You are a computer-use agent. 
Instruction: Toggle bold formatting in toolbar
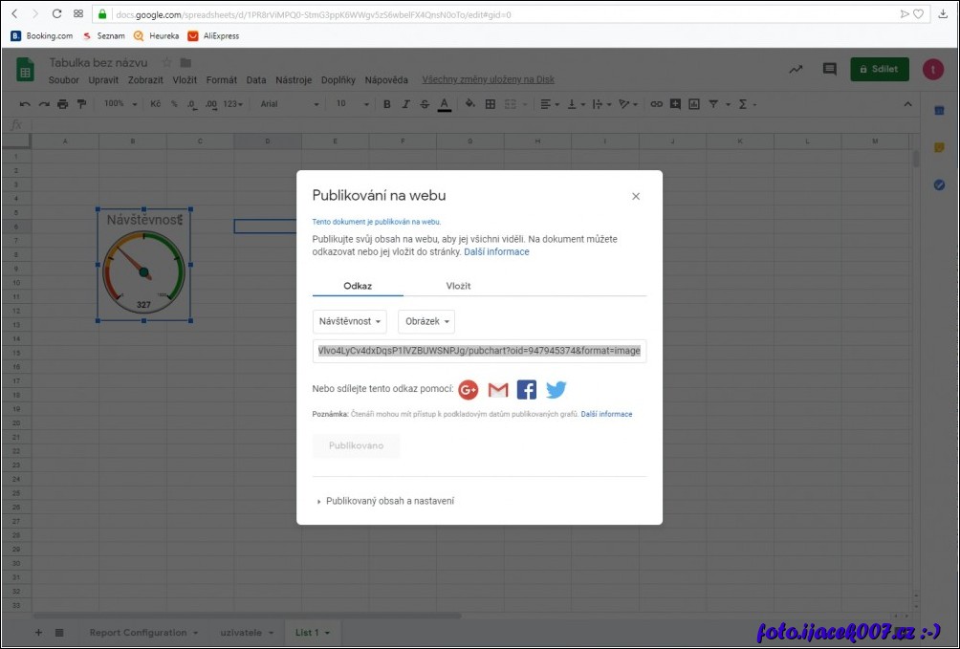pos(387,104)
